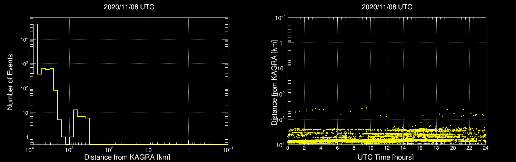Image resolution: width=516 pixels, height=162 pixels.
Task: Click the left histogram title '2020/11/08 UTC'
Action: point(129,7)
